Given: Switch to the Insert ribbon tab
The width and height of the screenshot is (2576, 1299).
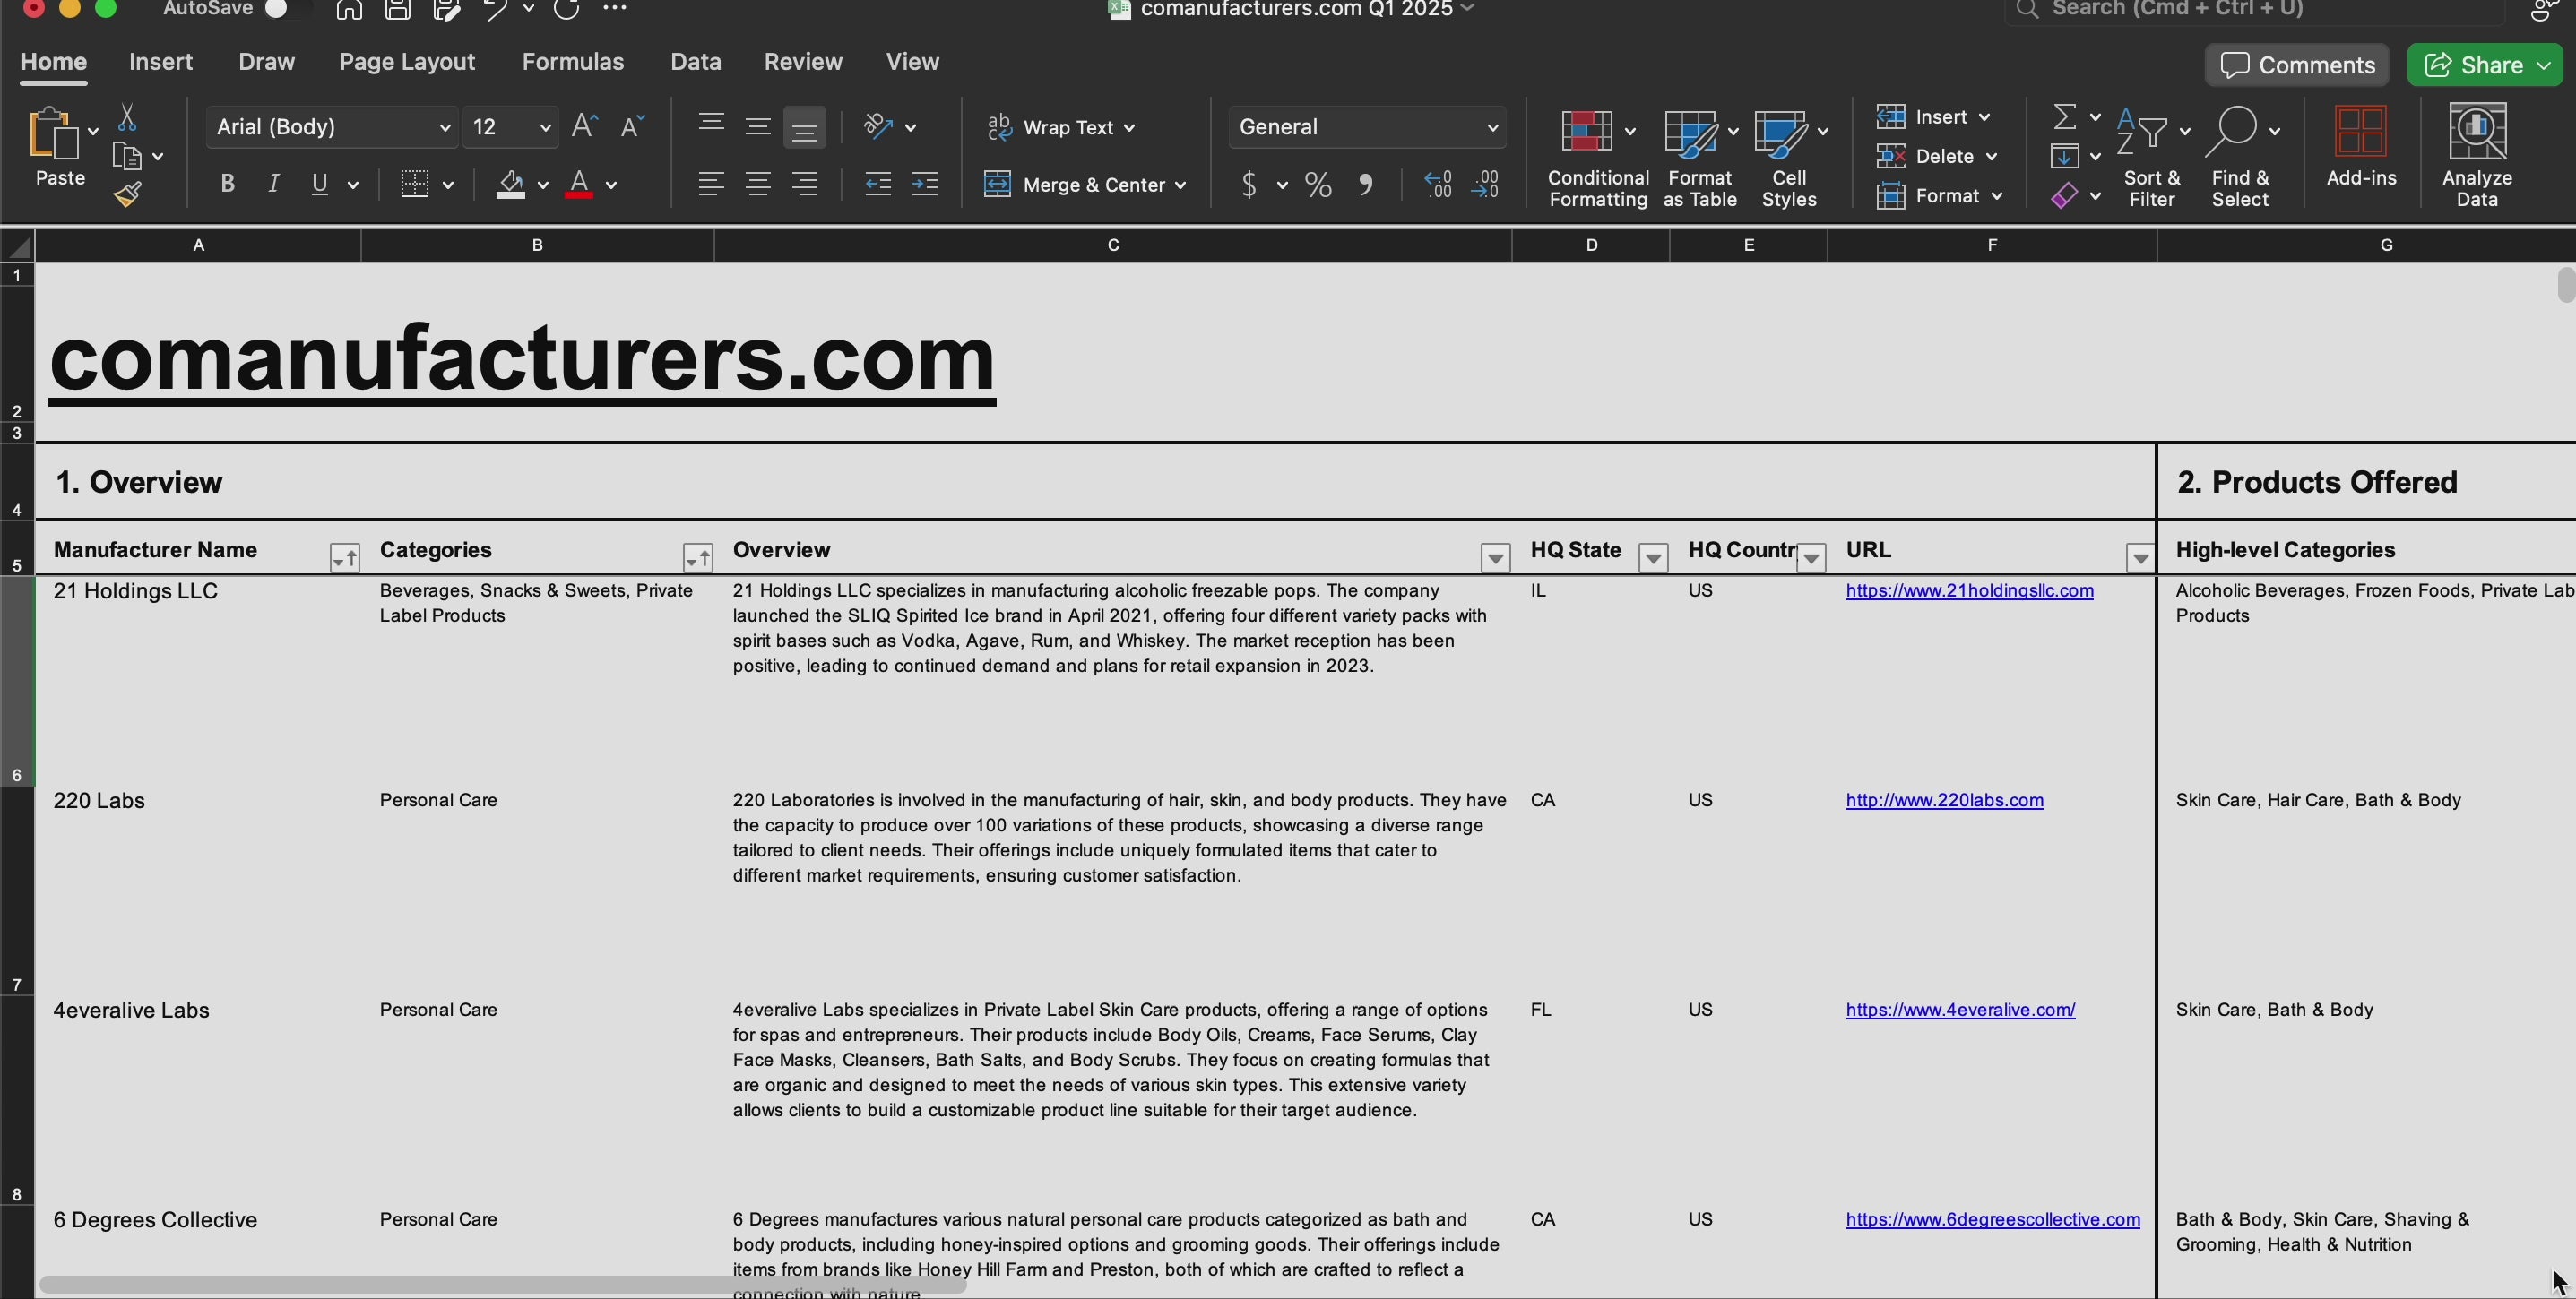Looking at the screenshot, I should coord(161,62).
